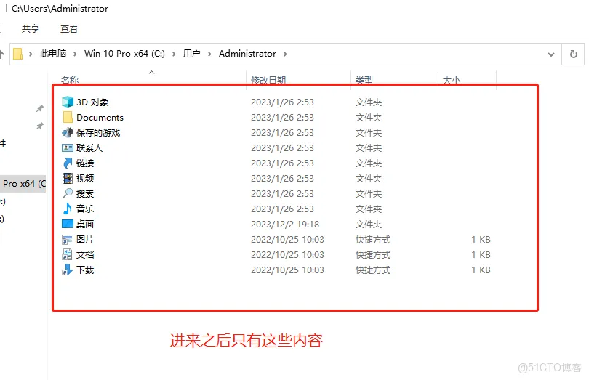Screen dimensions: 589x380
Task: Click the 搜索 folder icon
Action: pyautogui.click(x=68, y=194)
